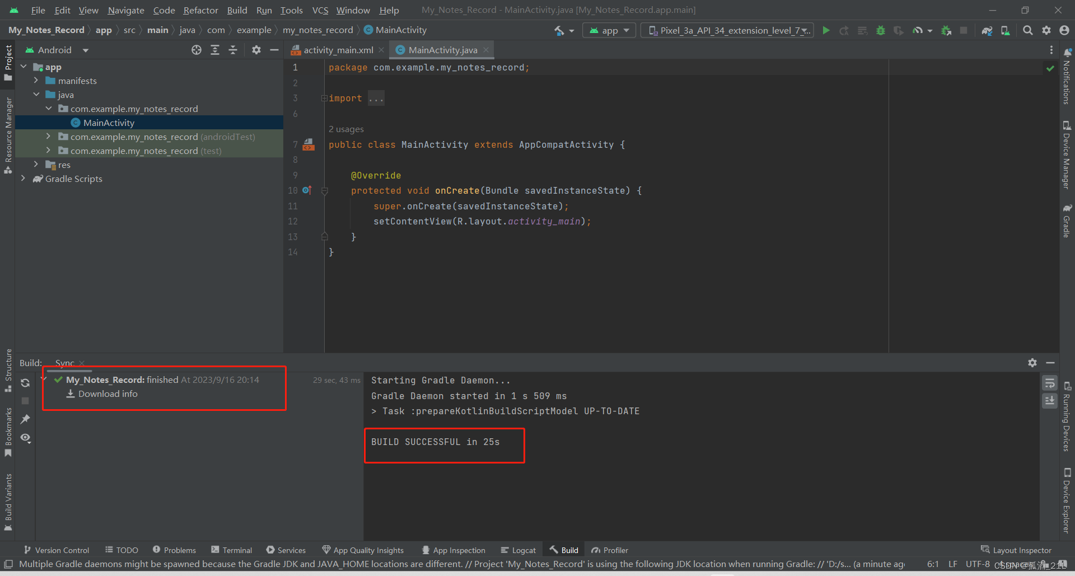Viewport: 1075px width, 576px height.
Task: Select opened file target icon in Project panel
Action: pos(197,50)
